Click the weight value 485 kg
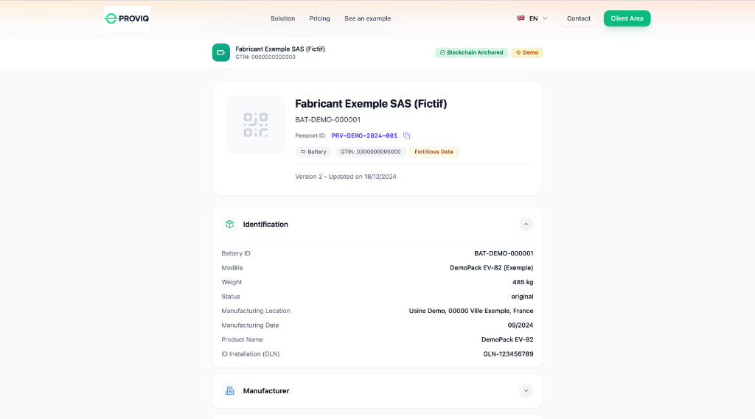This screenshot has height=419, width=755. point(523,282)
